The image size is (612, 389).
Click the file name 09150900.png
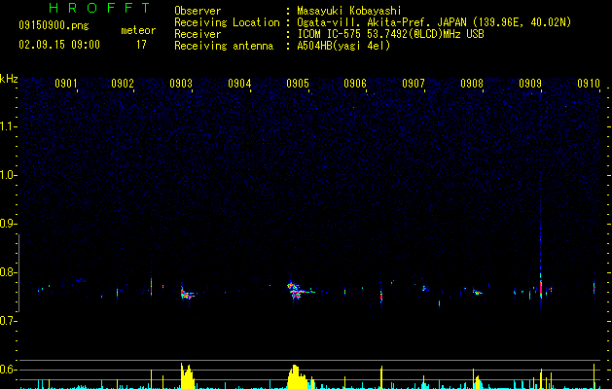coord(54,26)
